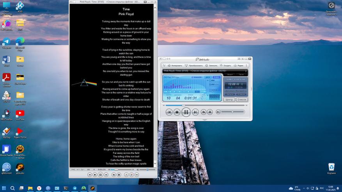The width and height of the screenshot is (342, 192).
Task: Select the ФАЙЛ mode button in the display
Action: pyautogui.click(x=216, y=77)
